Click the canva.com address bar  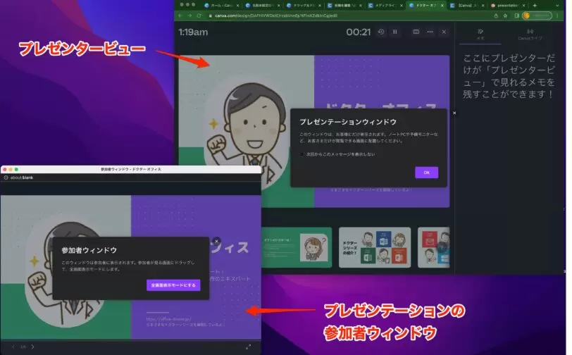point(276,15)
